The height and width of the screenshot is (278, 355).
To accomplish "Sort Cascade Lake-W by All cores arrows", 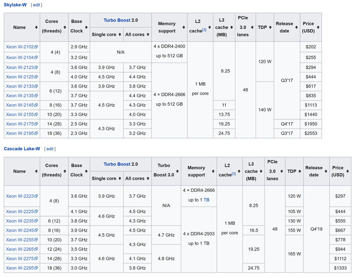I will [148, 178].
